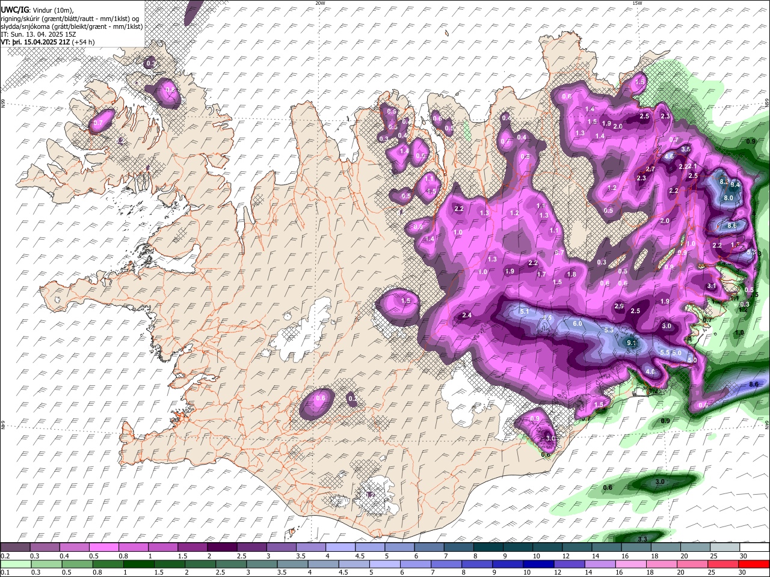Click the '3.1' value on the map
Image resolution: width=770 pixels, height=577 pixels.
[712, 286]
